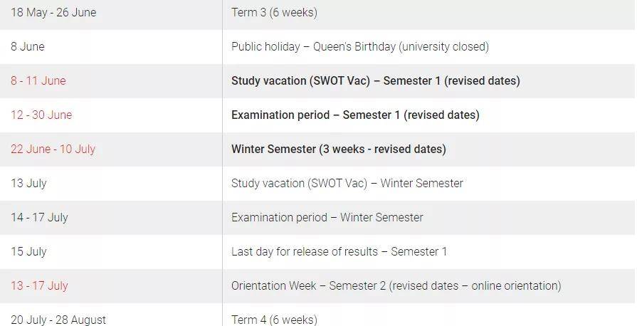
Task: Select 'Winter Semester (3 weeks - revised dates)' text
Action: coord(339,149)
